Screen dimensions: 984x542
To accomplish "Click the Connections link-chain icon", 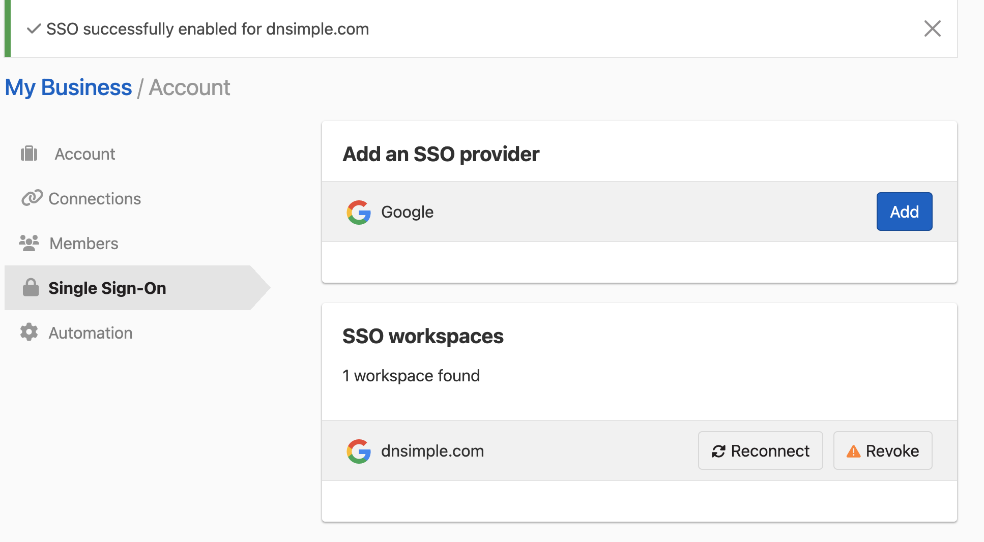I will (x=32, y=198).
